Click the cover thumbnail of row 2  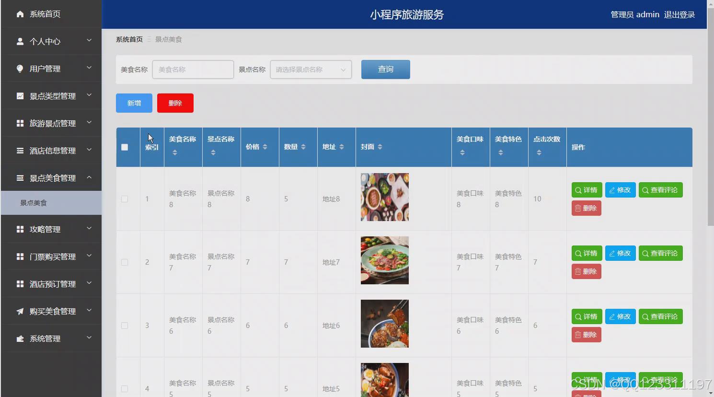click(x=385, y=260)
